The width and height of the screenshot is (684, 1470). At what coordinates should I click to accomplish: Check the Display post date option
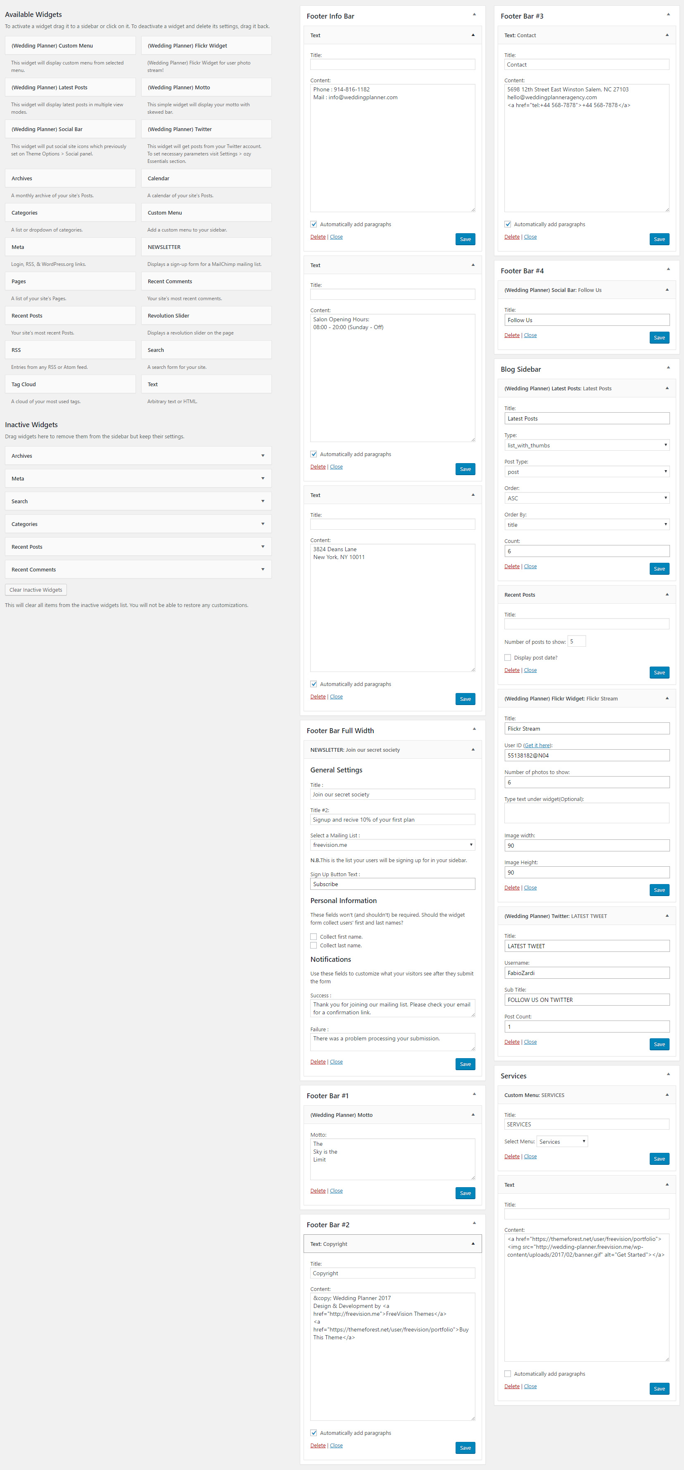pos(507,657)
